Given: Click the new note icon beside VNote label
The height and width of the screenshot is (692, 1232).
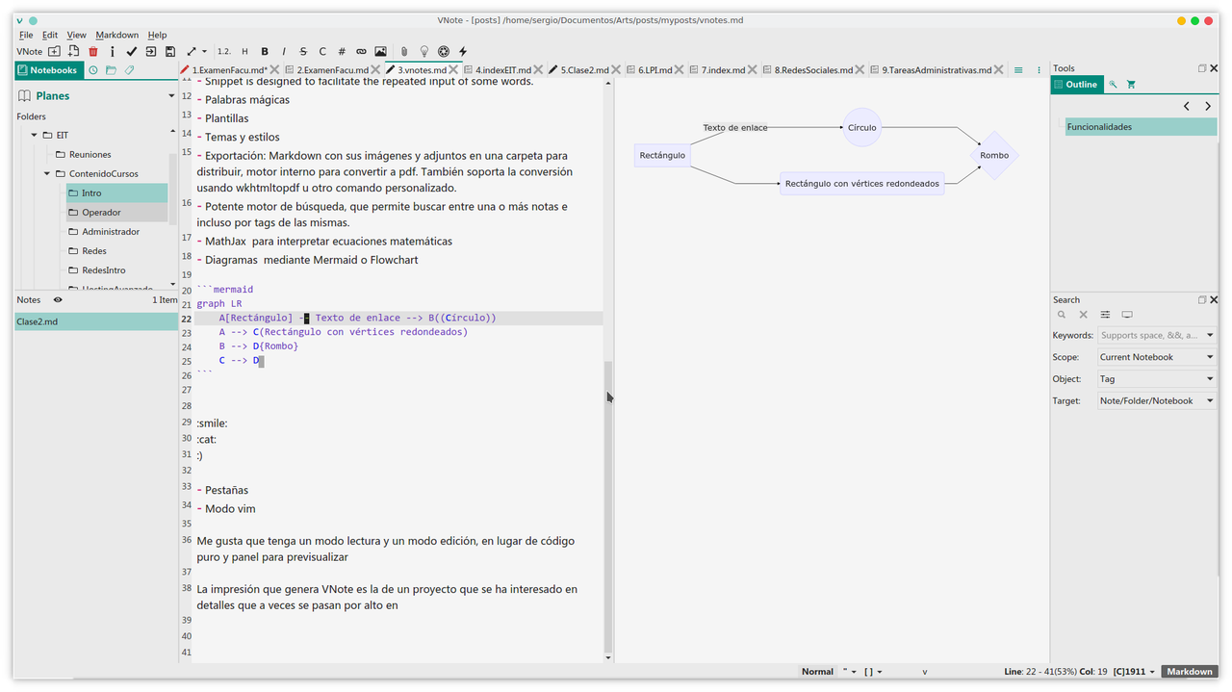Looking at the screenshot, I should tap(55, 51).
